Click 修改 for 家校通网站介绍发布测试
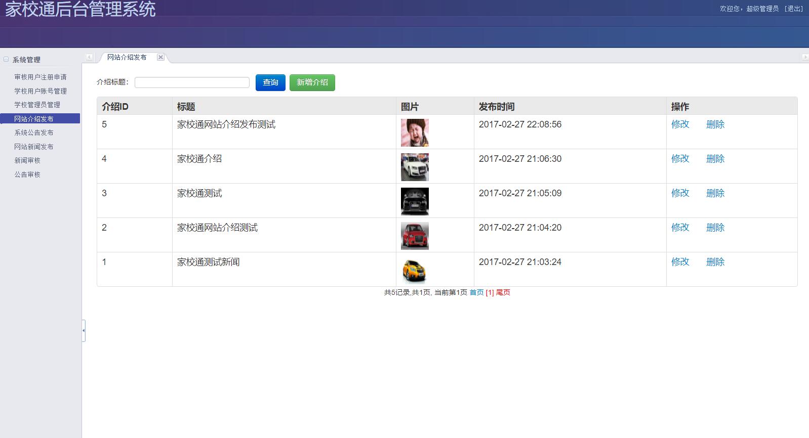The width and height of the screenshot is (809, 438). pyautogui.click(x=680, y=124)
